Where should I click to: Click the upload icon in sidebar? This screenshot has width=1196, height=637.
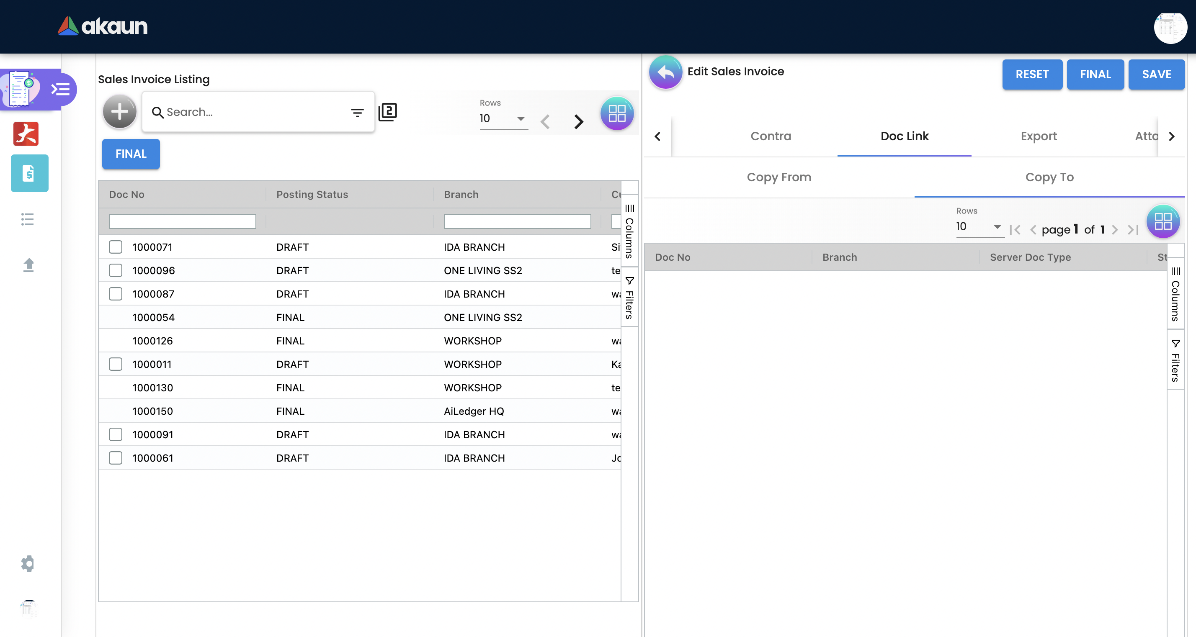28,265
